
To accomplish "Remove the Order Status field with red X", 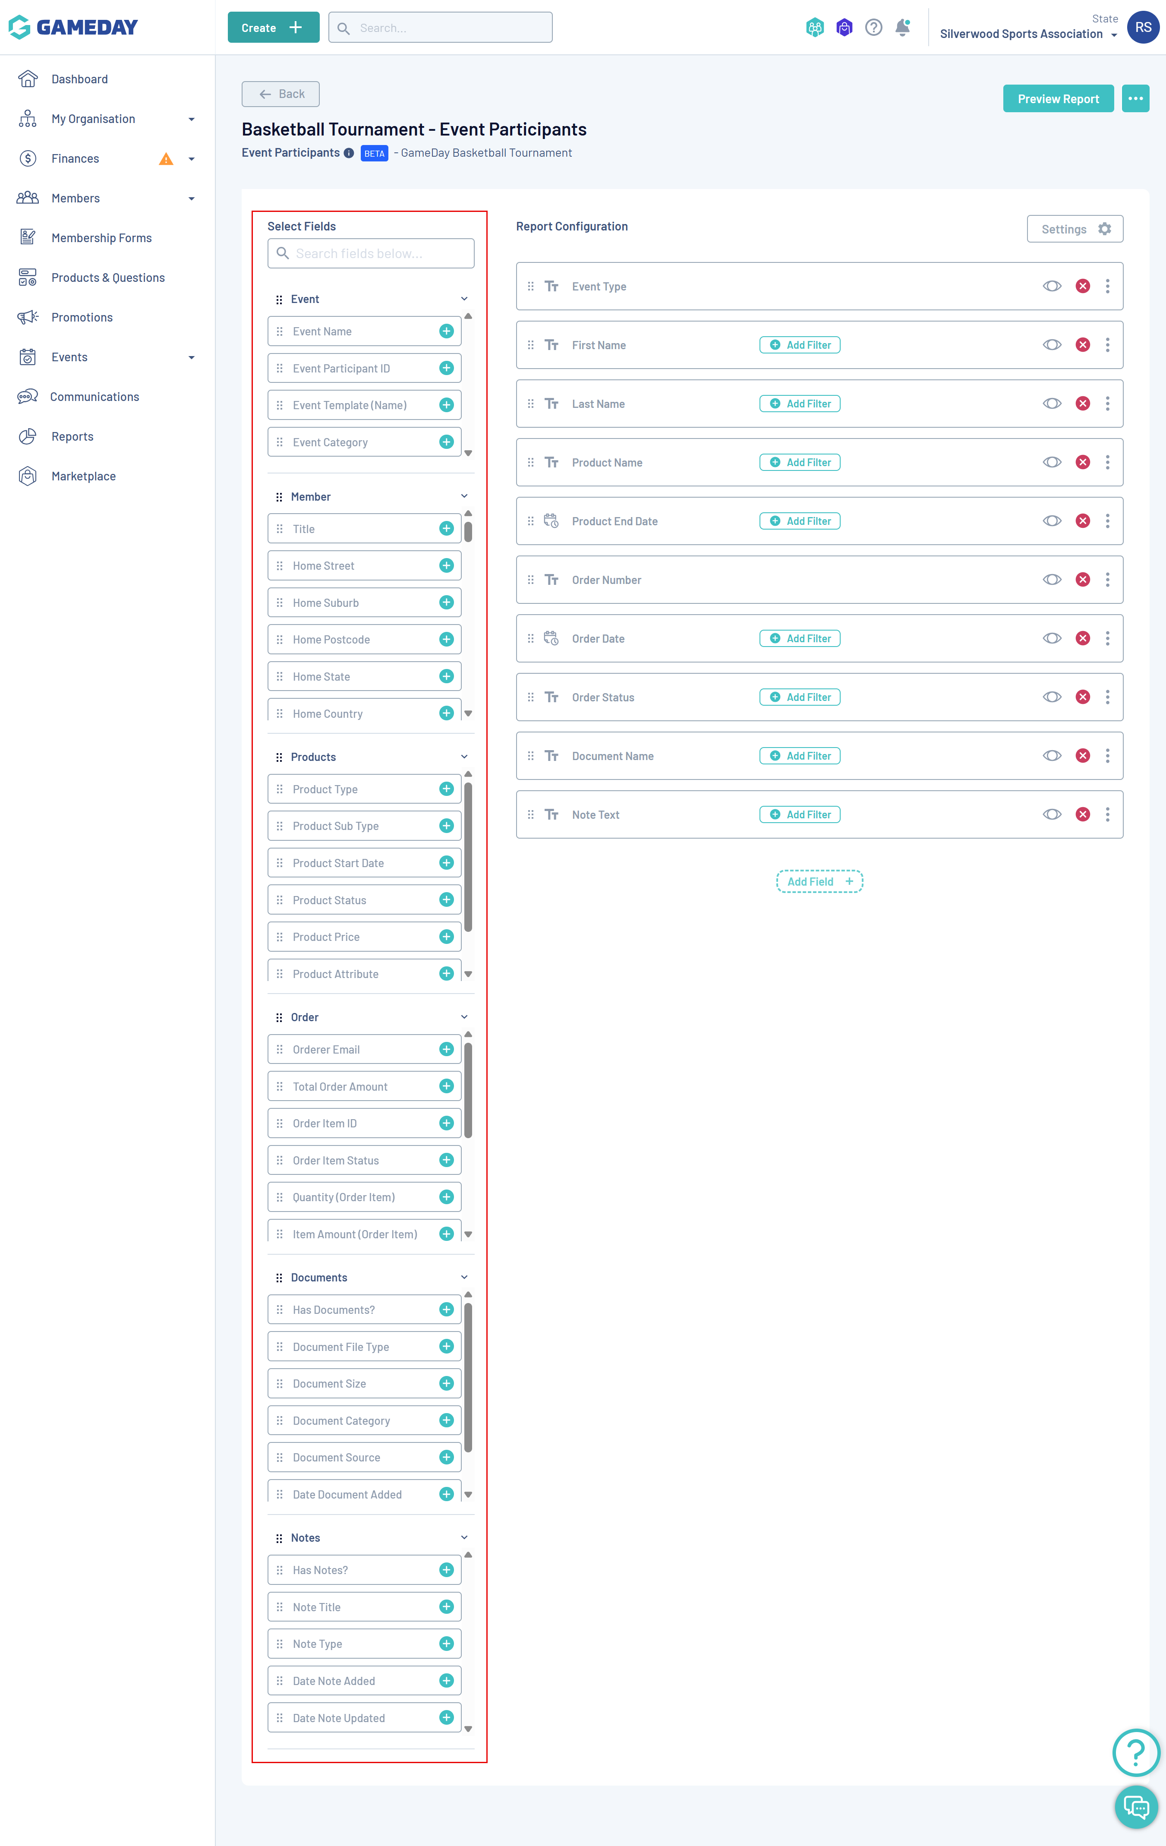I will pyautogui.click(x=1082, y=697).
